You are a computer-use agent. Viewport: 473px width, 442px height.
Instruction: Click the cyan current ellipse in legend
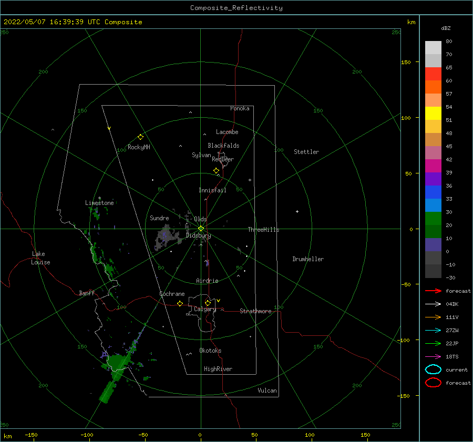pos(433,369)
